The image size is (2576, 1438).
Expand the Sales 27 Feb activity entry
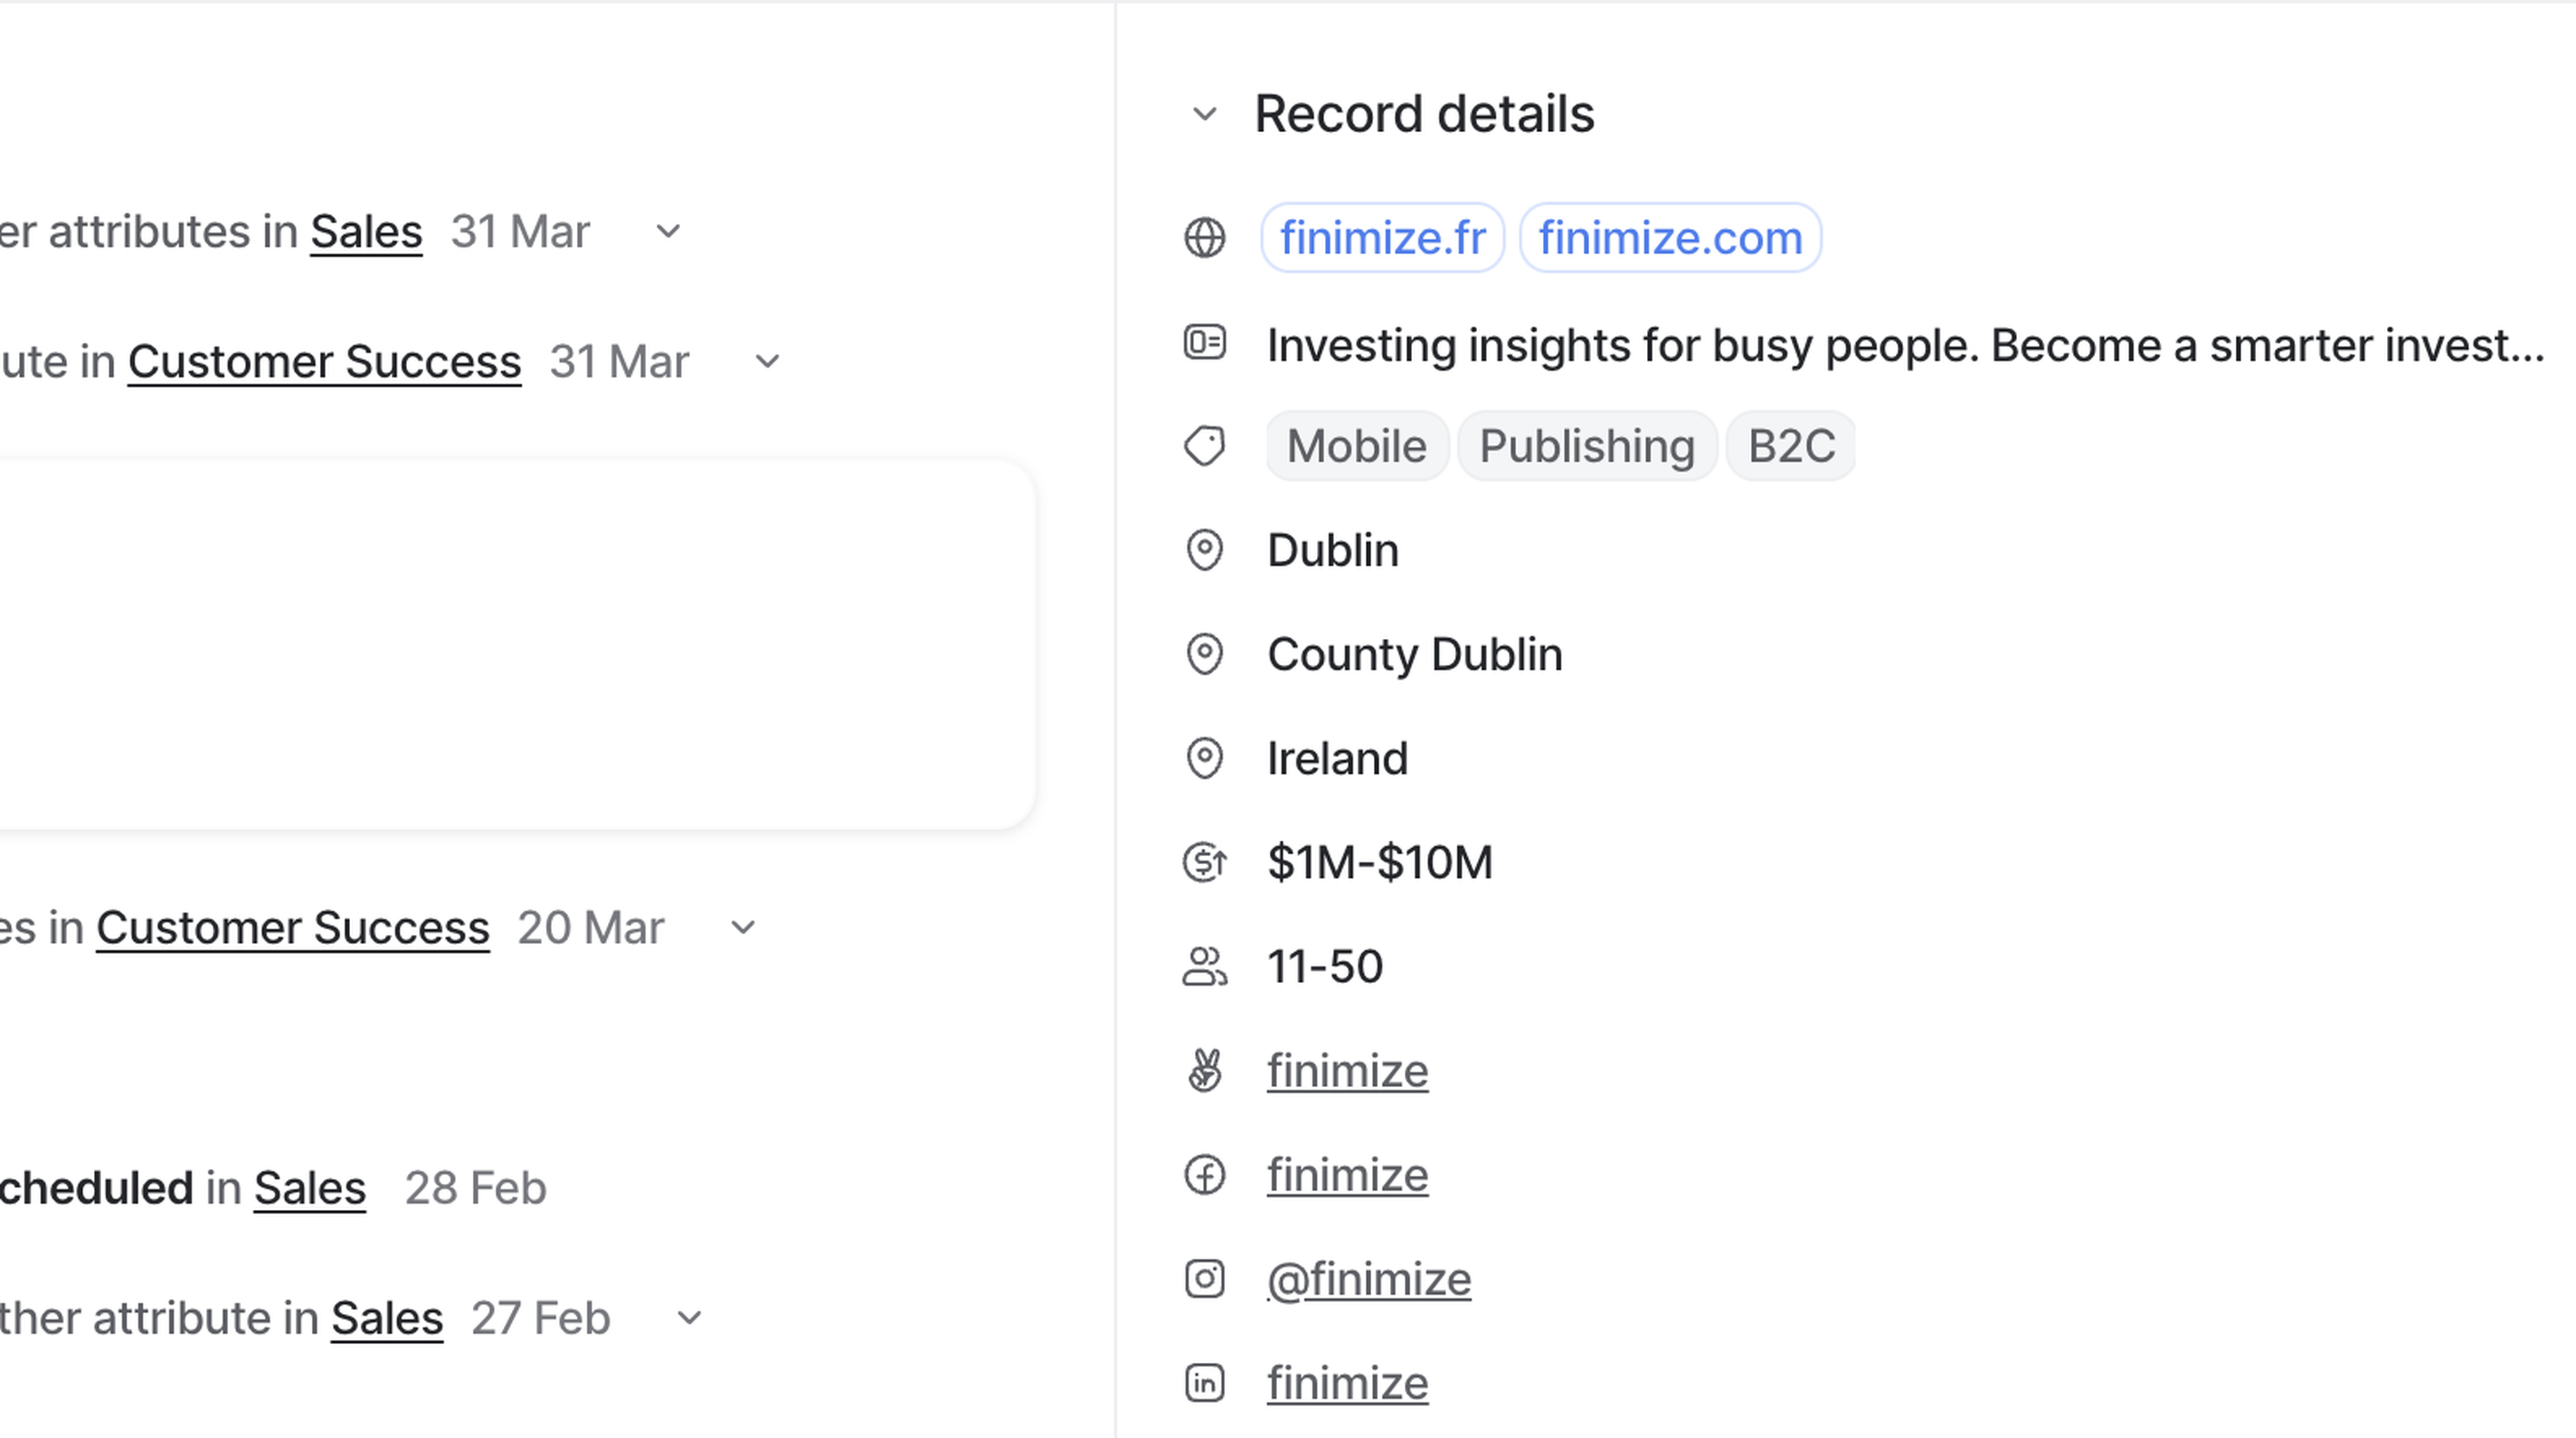pyautogui.click(x=689, y=1318)
